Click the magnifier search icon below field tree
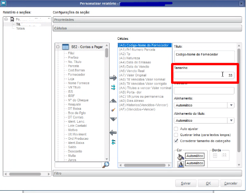Image resolution: width=246 pixels, height=193 pixels. pyautogui.click(x=106, y=165)
